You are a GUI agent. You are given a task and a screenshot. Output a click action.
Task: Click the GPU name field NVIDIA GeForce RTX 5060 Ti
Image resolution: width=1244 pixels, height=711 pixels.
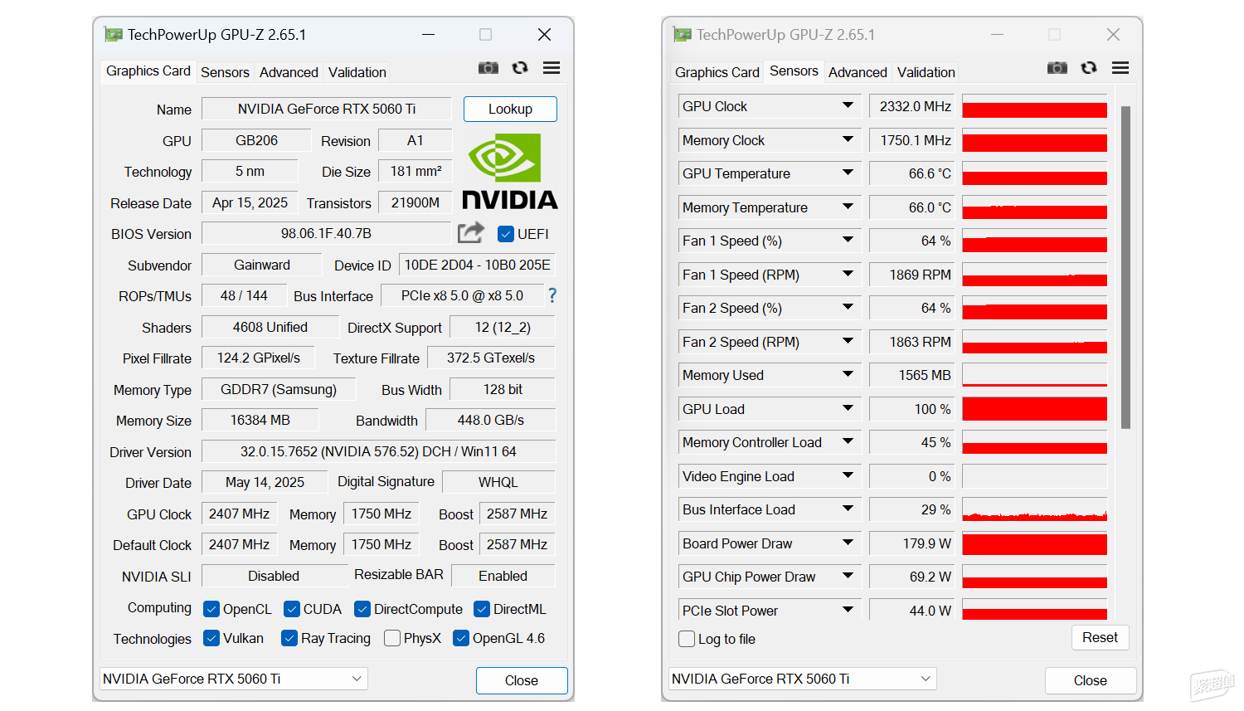click(x=327, y=109)
